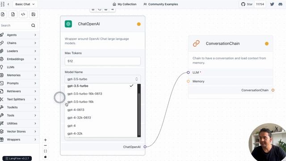Open the Text Splitters category

(x=20, y=99)
